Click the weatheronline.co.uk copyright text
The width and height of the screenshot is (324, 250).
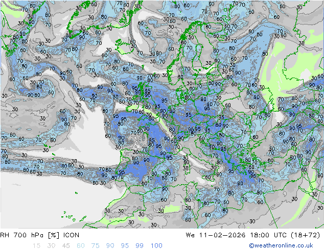281,245
